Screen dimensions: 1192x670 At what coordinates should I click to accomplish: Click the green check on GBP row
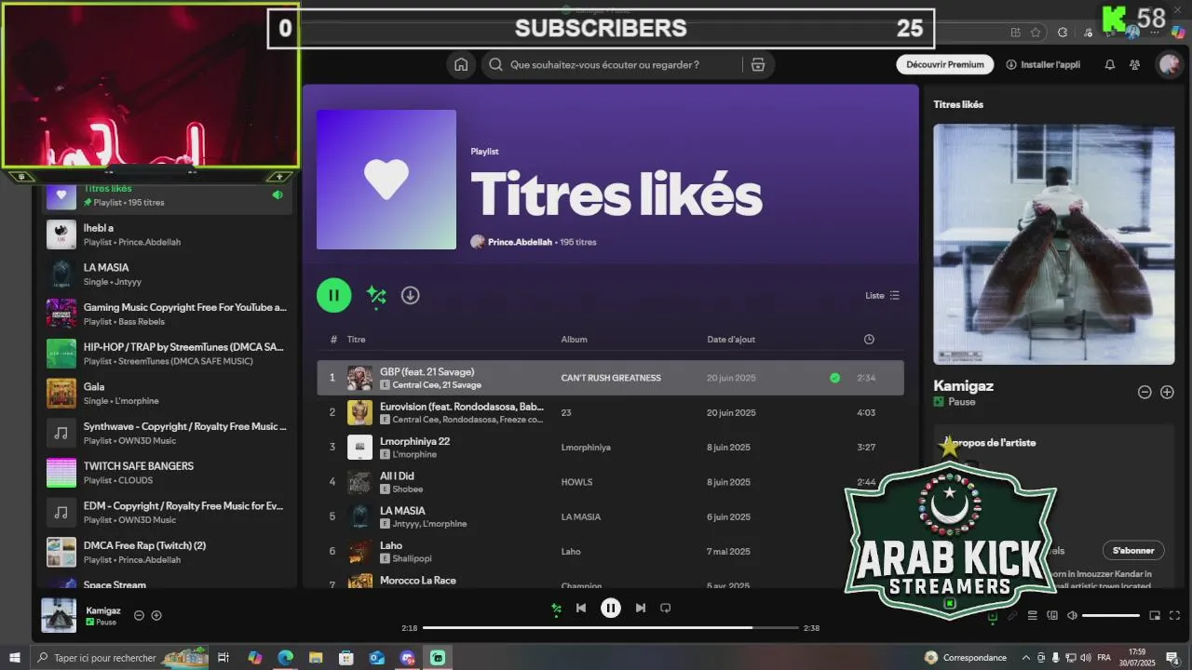tap(834, 378)
